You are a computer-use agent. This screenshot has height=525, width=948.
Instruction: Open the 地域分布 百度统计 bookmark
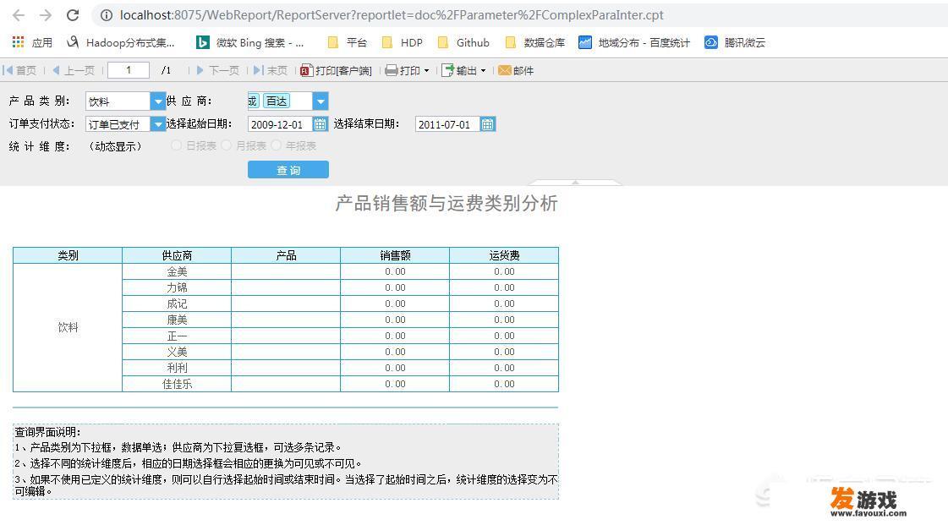point(633,42)
